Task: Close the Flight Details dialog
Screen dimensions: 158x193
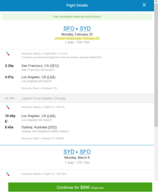Action: click(x=144, y=5)
